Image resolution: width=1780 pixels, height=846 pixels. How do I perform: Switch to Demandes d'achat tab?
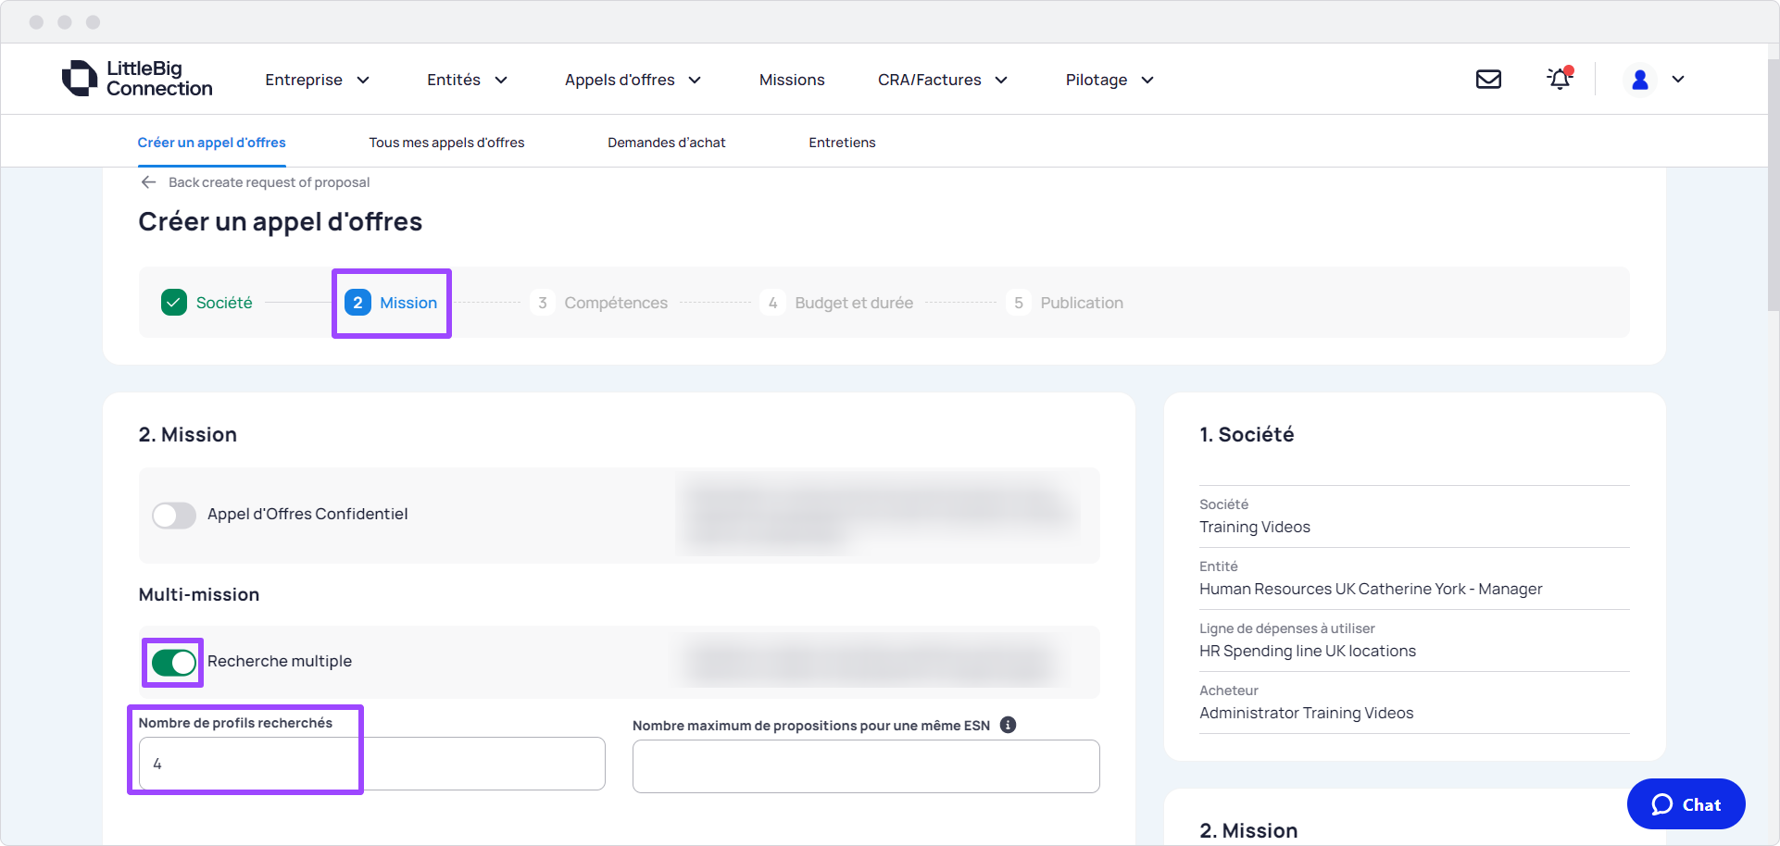(x=667, y=143)
